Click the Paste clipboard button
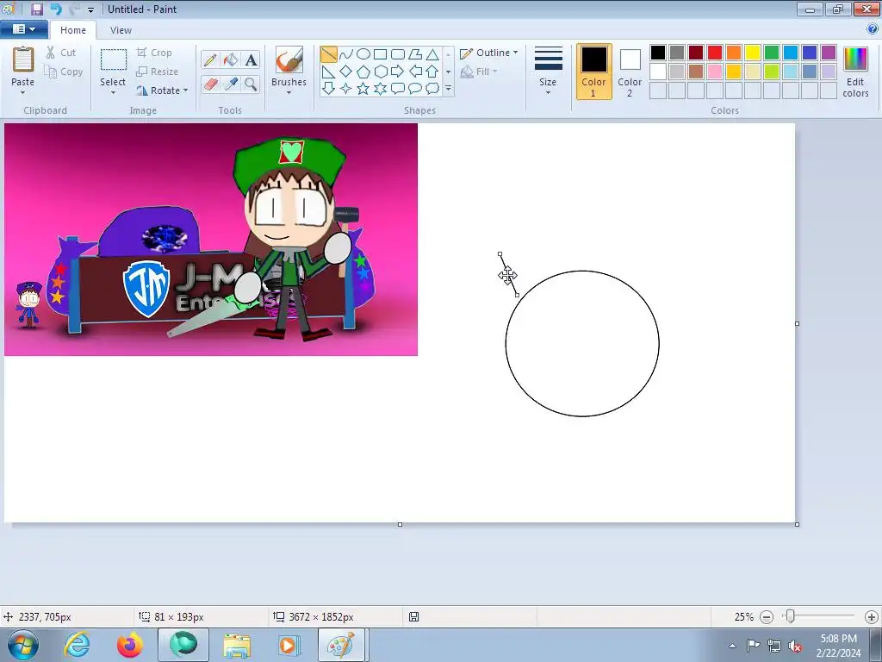This screenshot has height=662, width=882. (x=23, y=59)
